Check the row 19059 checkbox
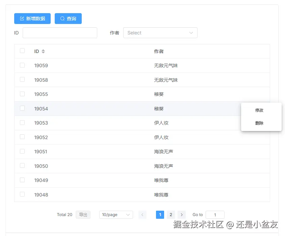This screenshot has width=285, height=236. 22,65
